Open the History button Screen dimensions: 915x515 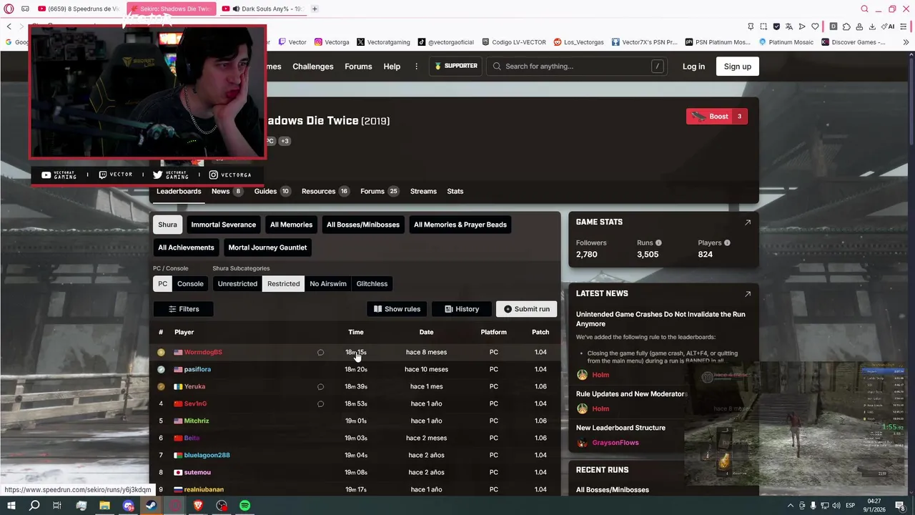click(x=462, y=309)
